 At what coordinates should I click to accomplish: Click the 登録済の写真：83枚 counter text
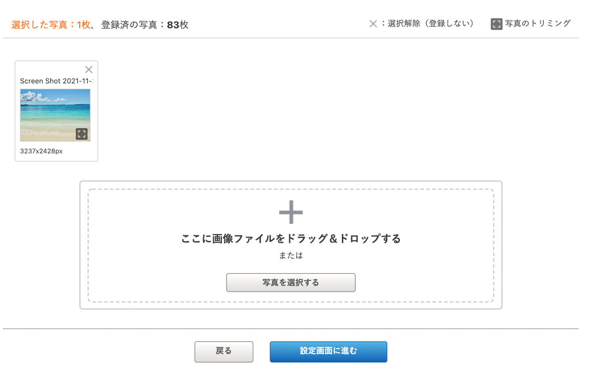pyautogui.click(x=145, y=25)
